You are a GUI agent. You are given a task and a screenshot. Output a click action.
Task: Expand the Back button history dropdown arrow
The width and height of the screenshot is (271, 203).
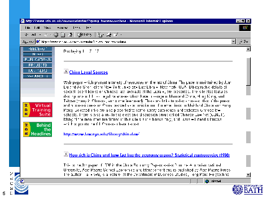click(x=40, y=35)
